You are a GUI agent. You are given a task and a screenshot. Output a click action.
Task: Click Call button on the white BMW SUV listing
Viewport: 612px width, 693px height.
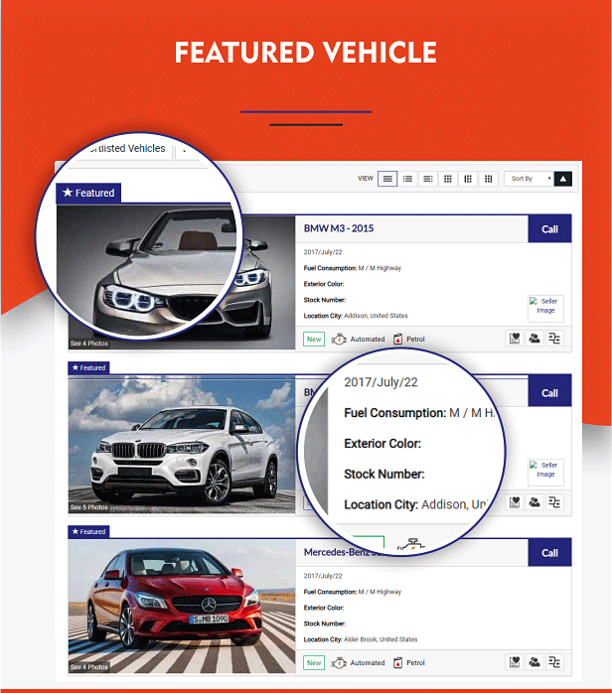click(549, 393)
